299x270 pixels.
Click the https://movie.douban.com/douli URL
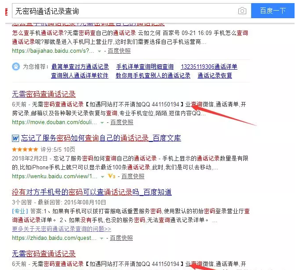[54, 122]
